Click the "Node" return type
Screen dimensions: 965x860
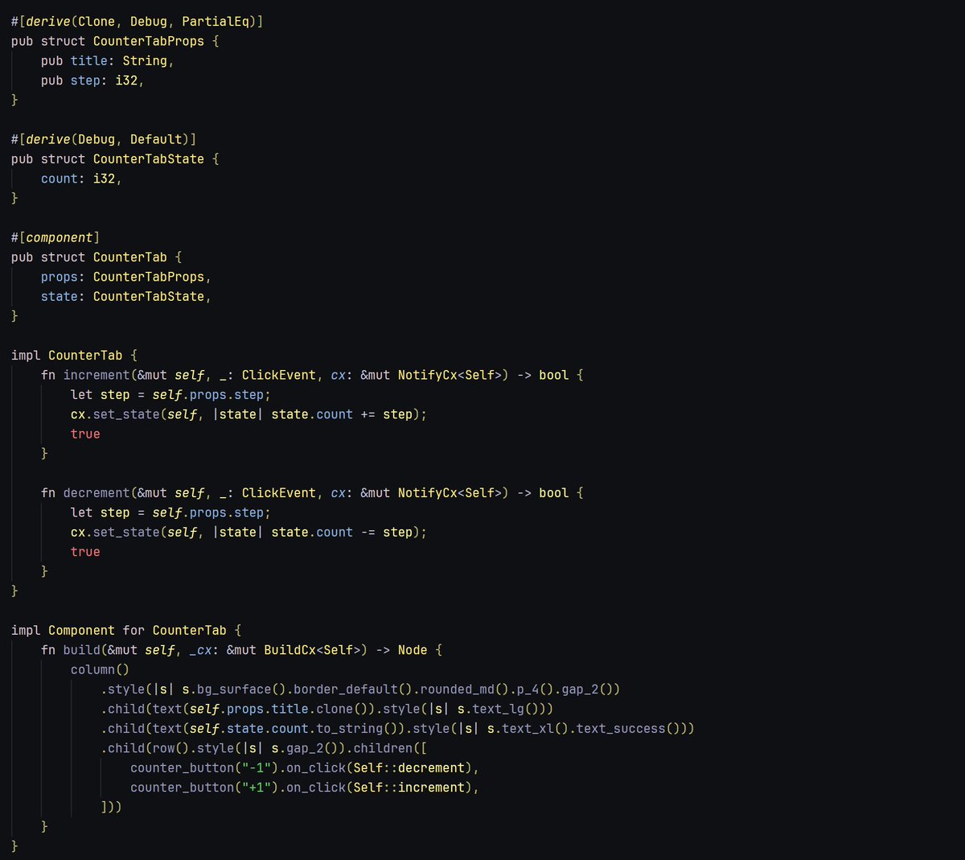point(413,650)
